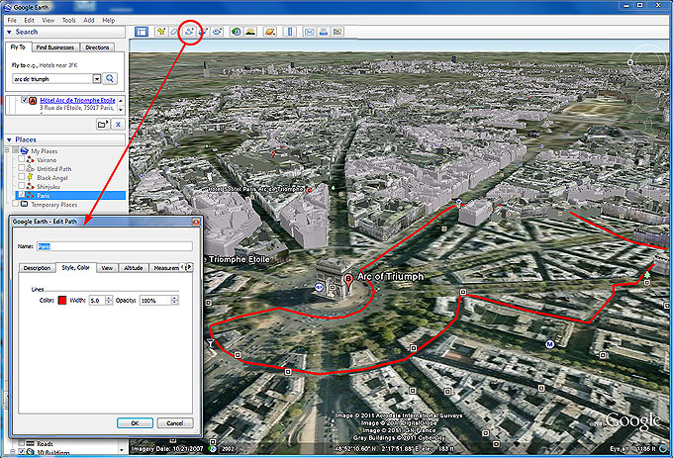Image resolution: width=673 pixels, height=458 pixels.
Task: Clear search results with X button
Action: tap(118, 125)
